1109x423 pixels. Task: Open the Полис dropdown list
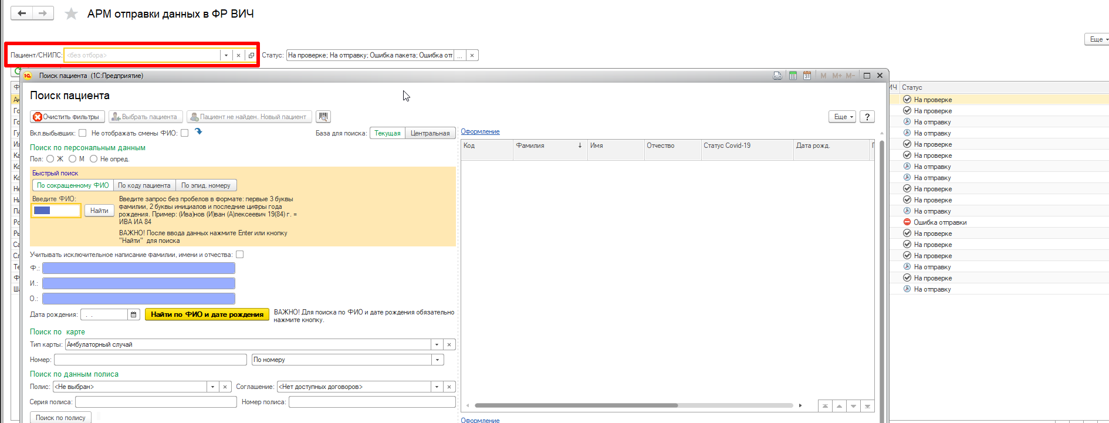pos(212,387)
